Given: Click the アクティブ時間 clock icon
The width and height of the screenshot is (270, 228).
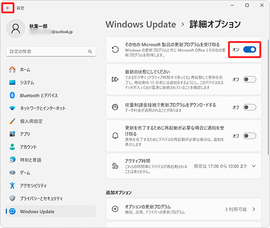Looking at the screenshot, I should coord(115,166).
